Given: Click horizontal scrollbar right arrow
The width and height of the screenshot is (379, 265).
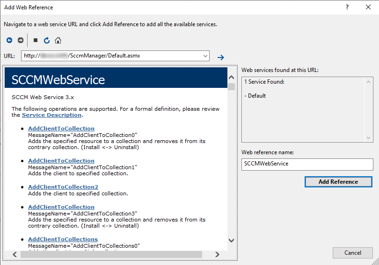Looking at the screenshot, I should (x=217, y=254).
